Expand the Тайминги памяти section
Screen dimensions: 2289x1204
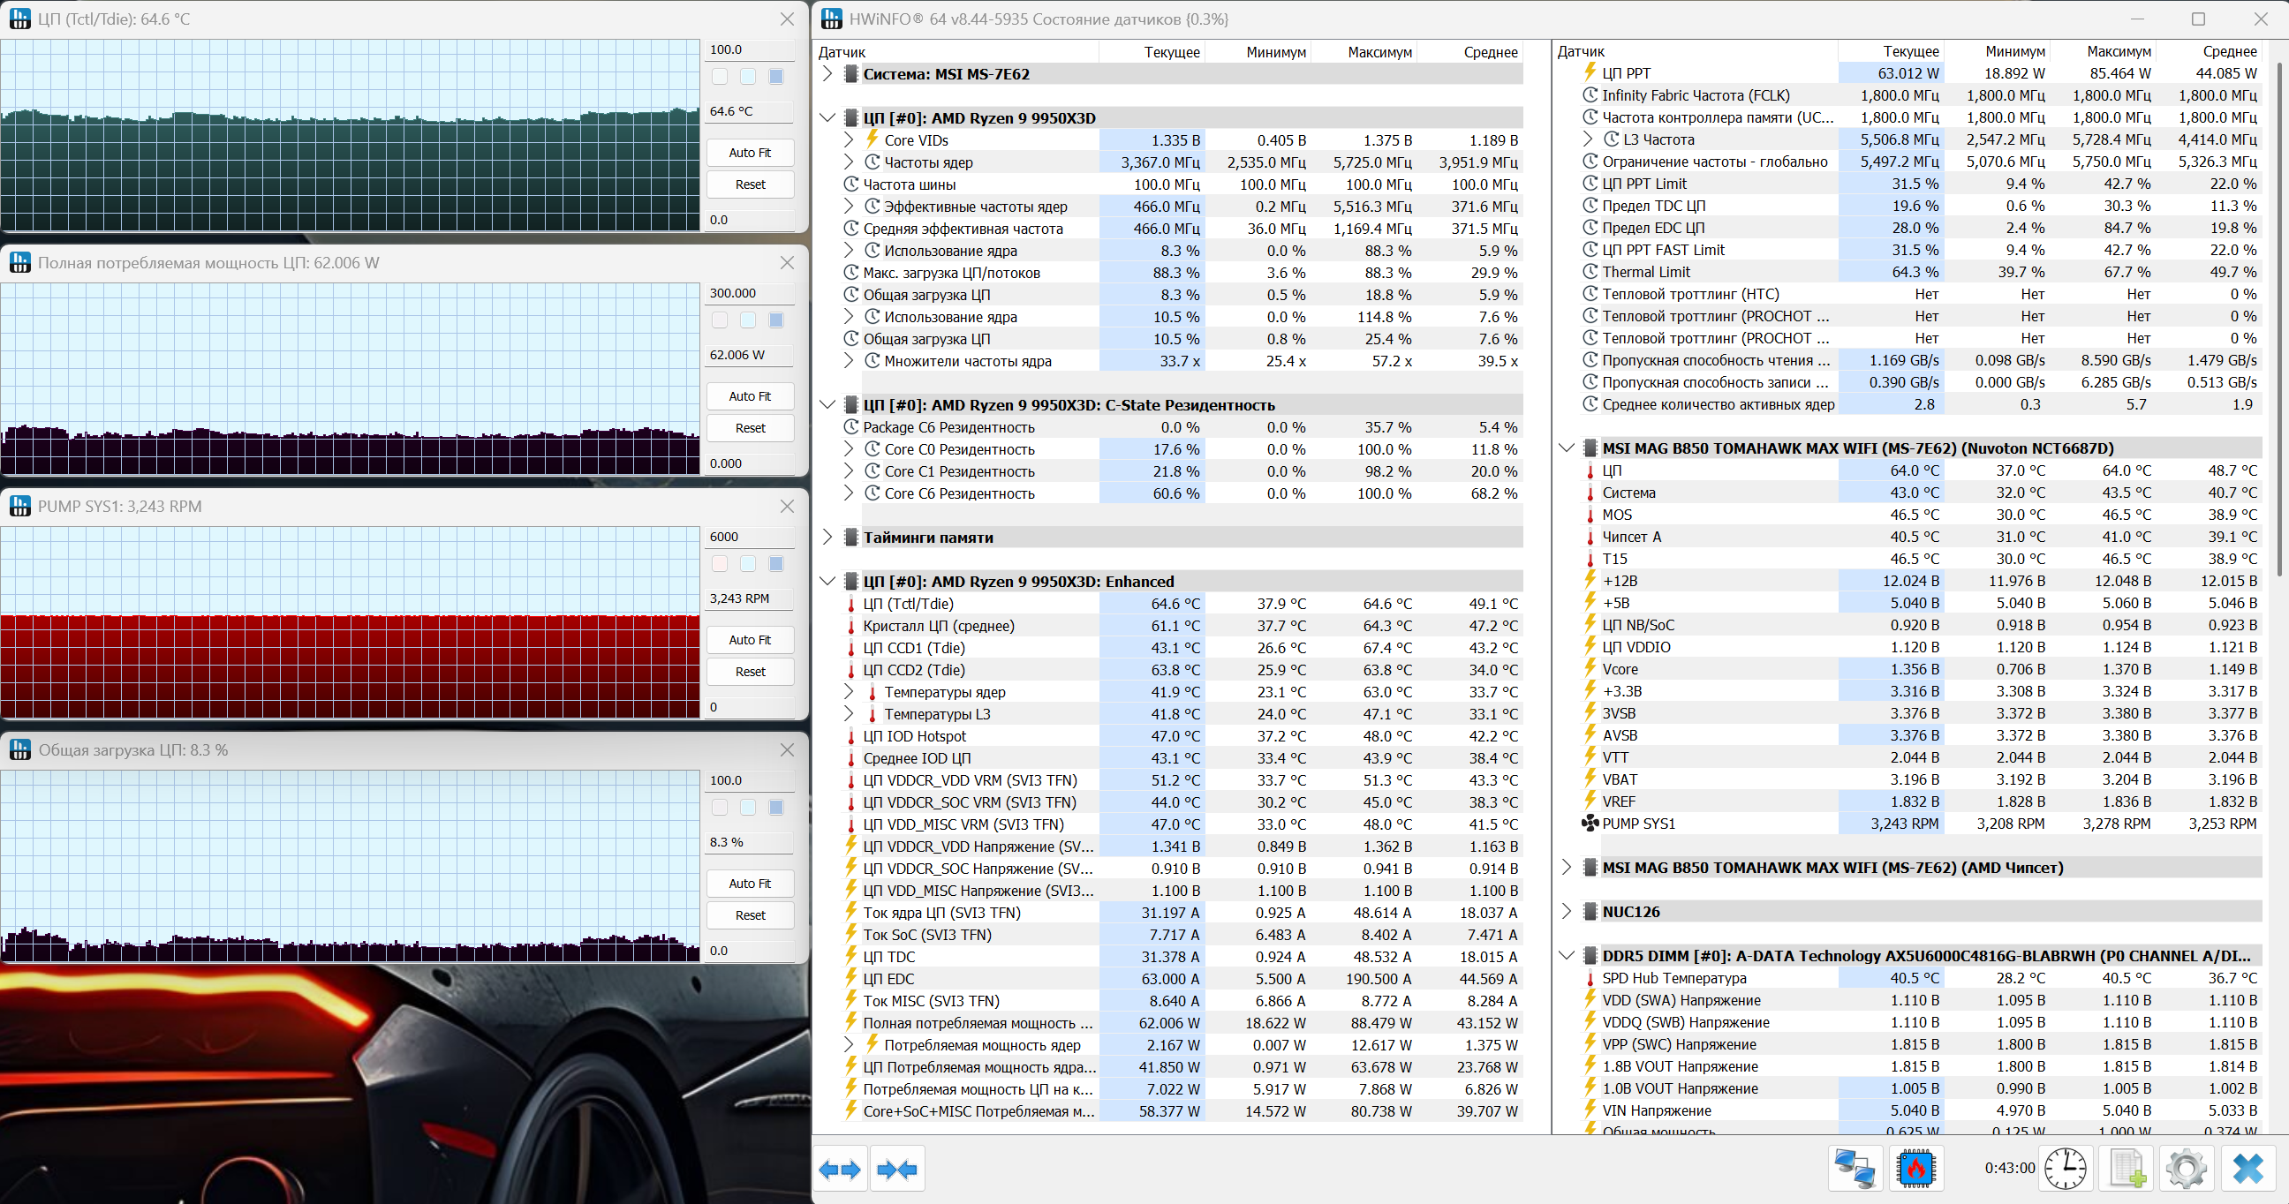coord(827,538)
